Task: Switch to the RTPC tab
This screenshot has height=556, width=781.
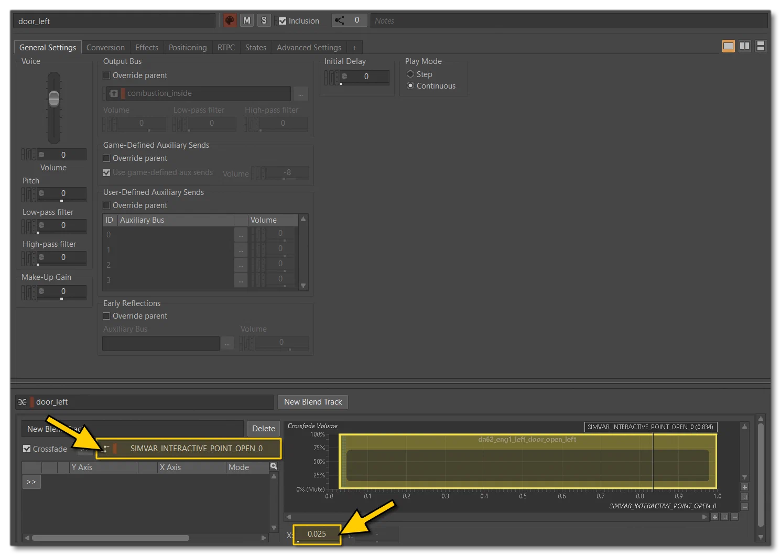Action: coord(226,47)
